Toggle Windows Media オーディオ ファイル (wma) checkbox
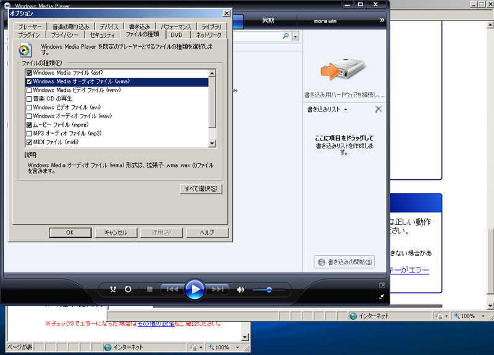Screen dimensions: 494x355 click(x=29, y=82)
